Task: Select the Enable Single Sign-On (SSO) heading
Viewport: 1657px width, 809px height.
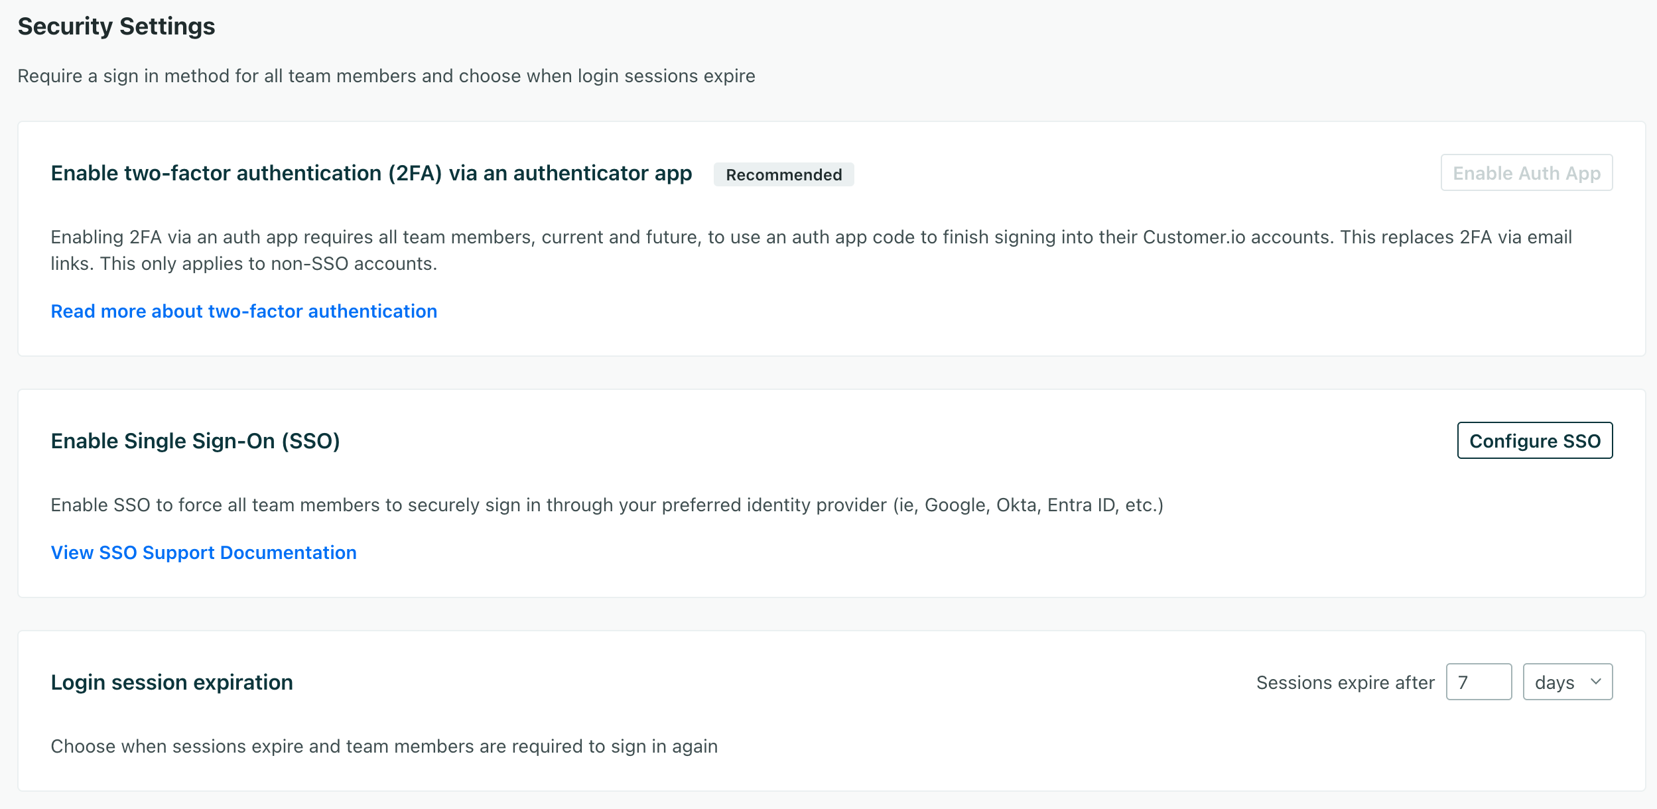Action: [x=195, y=442]
